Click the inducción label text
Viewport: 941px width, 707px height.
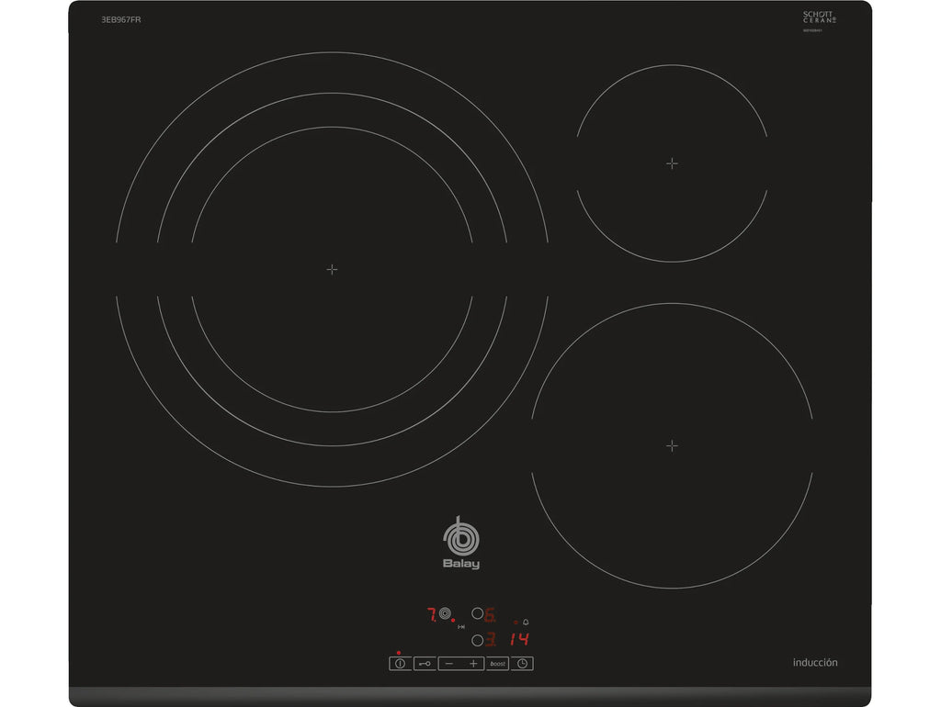815,662
